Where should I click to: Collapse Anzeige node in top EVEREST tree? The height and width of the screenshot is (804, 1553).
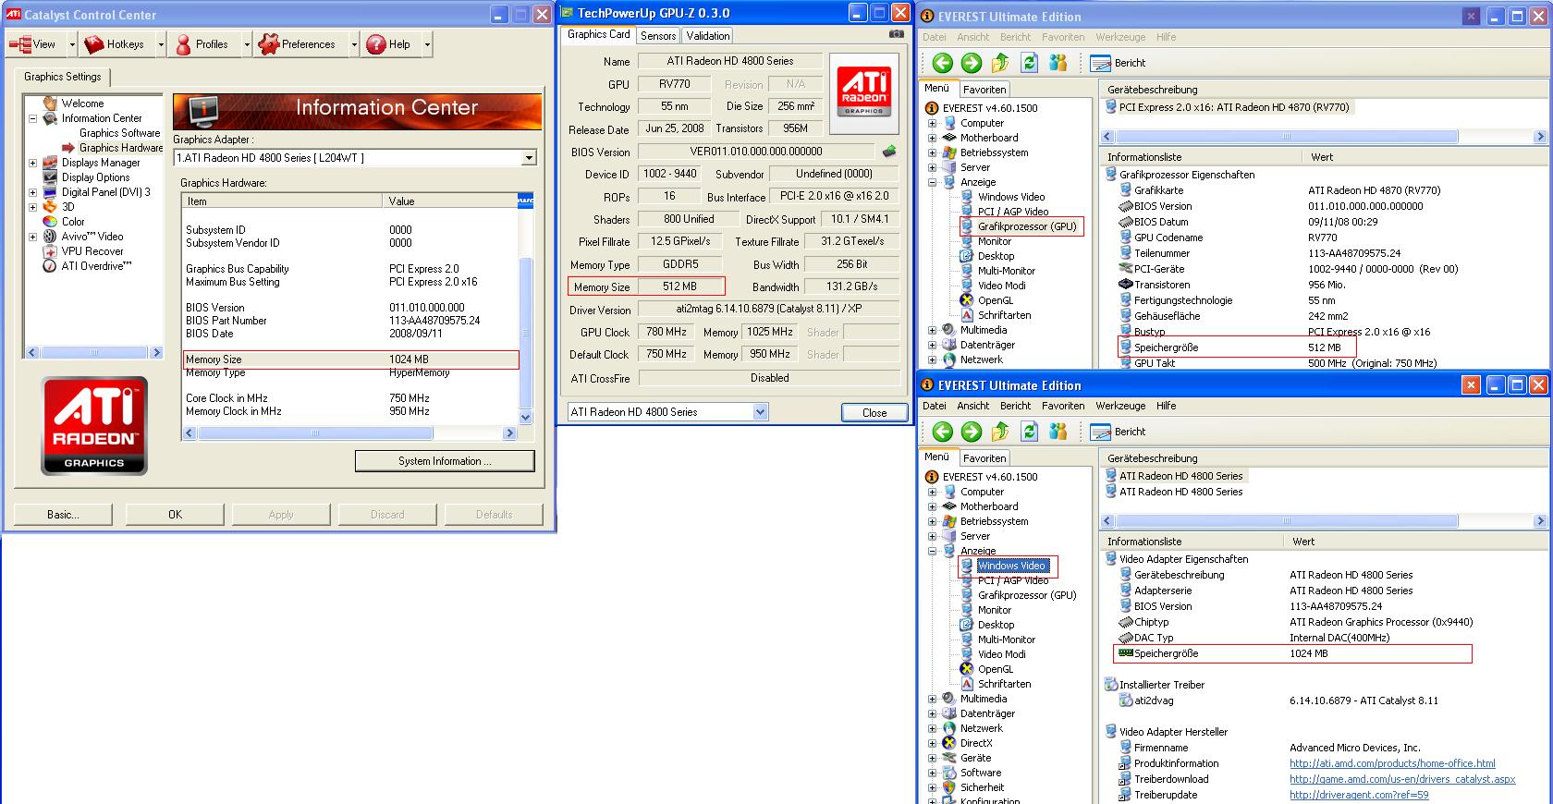point(933,182)
